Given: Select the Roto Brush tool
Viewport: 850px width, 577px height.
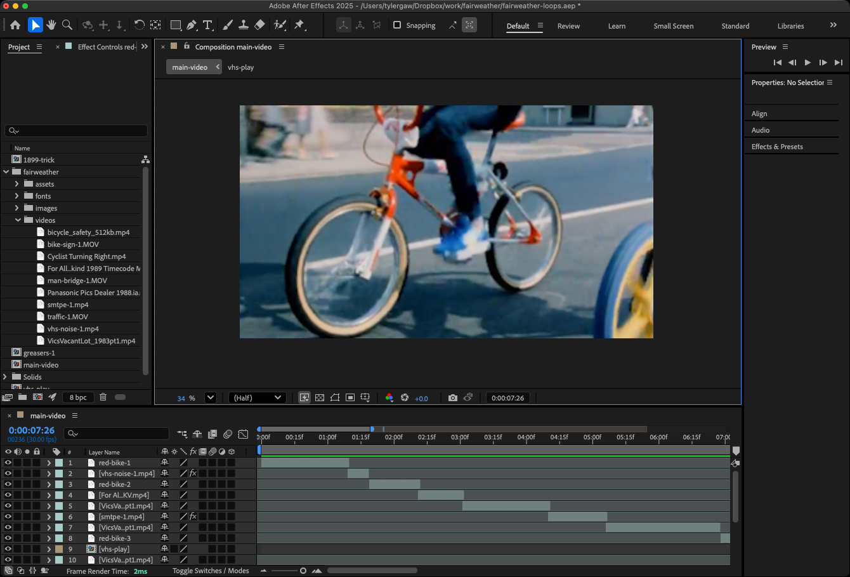Looking at the screenshot, I should (279, 25).
